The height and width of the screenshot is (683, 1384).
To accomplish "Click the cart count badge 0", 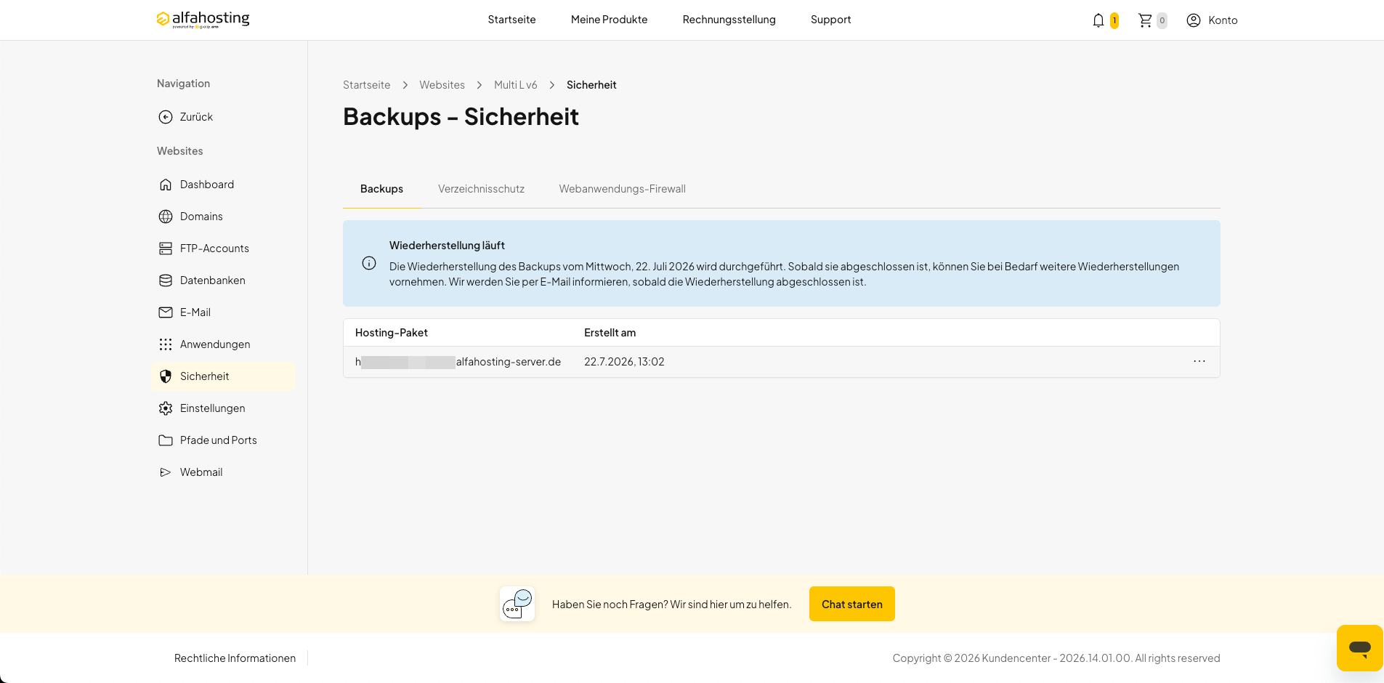I will pyautogui.click(x=1162, y=21).
